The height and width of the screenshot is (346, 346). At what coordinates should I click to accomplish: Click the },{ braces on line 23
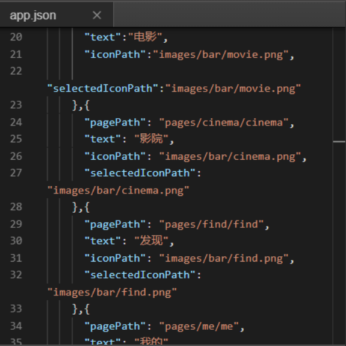pyautogui.click(x=81, y=105)
